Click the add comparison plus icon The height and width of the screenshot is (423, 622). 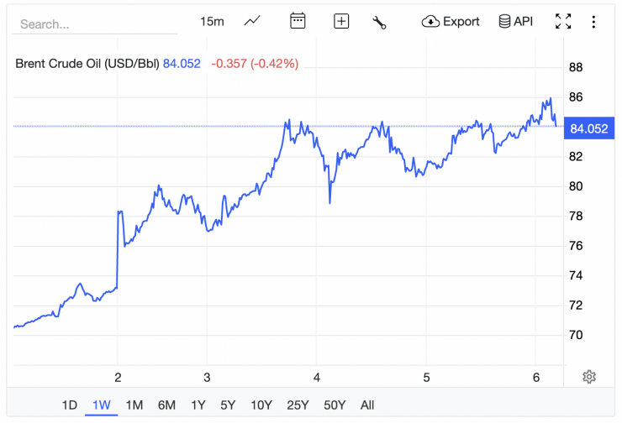pyautogui.click(x=341, y=22)
